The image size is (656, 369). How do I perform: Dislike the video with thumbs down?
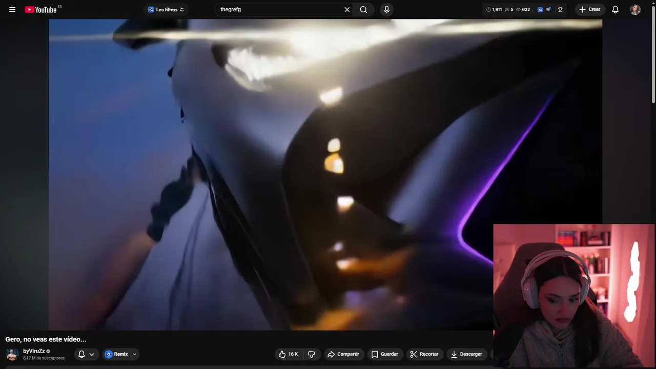[x=311, y=354]
